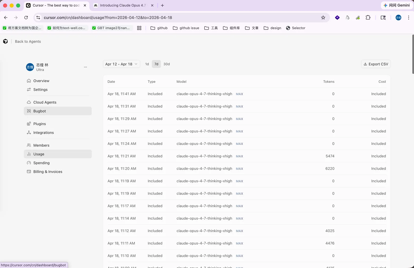Click the browser forward arrow
The image size is (414, 268).
tap(16, 18)
